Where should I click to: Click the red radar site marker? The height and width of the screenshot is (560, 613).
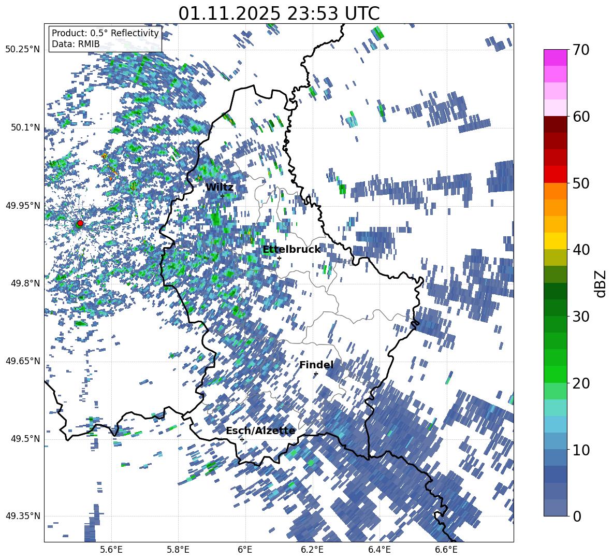[80, 223]
